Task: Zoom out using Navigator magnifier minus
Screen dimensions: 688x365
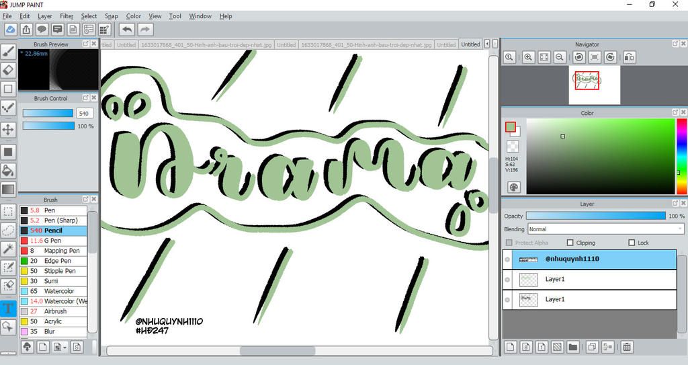Action: pos(560,57)
